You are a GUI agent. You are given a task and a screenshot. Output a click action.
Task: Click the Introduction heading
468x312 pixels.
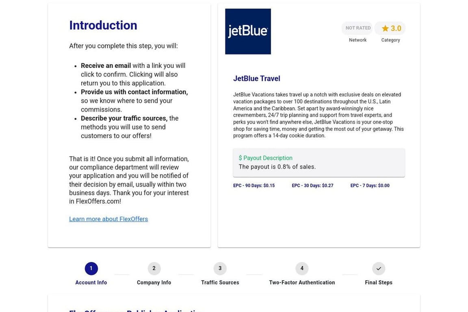[x=103, y=25]
